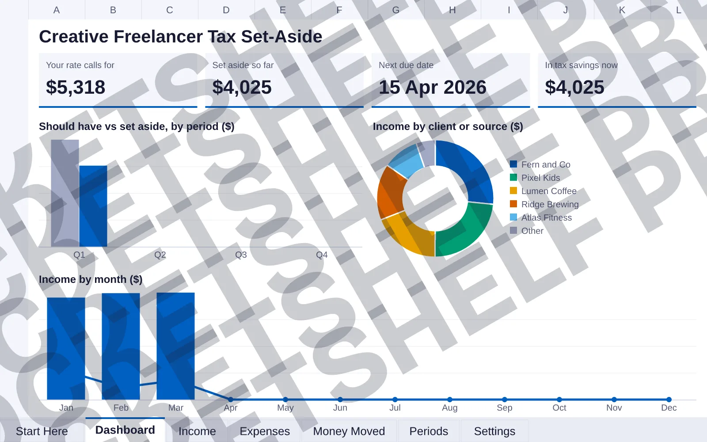Click the Creative Freelancer Tax Set-Aside title
This screenshot has width=707, height=442.
[181, 36]
